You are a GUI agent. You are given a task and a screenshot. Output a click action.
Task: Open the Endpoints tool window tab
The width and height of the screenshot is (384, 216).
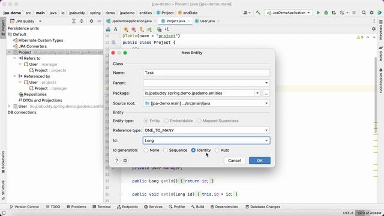point(127,206)
